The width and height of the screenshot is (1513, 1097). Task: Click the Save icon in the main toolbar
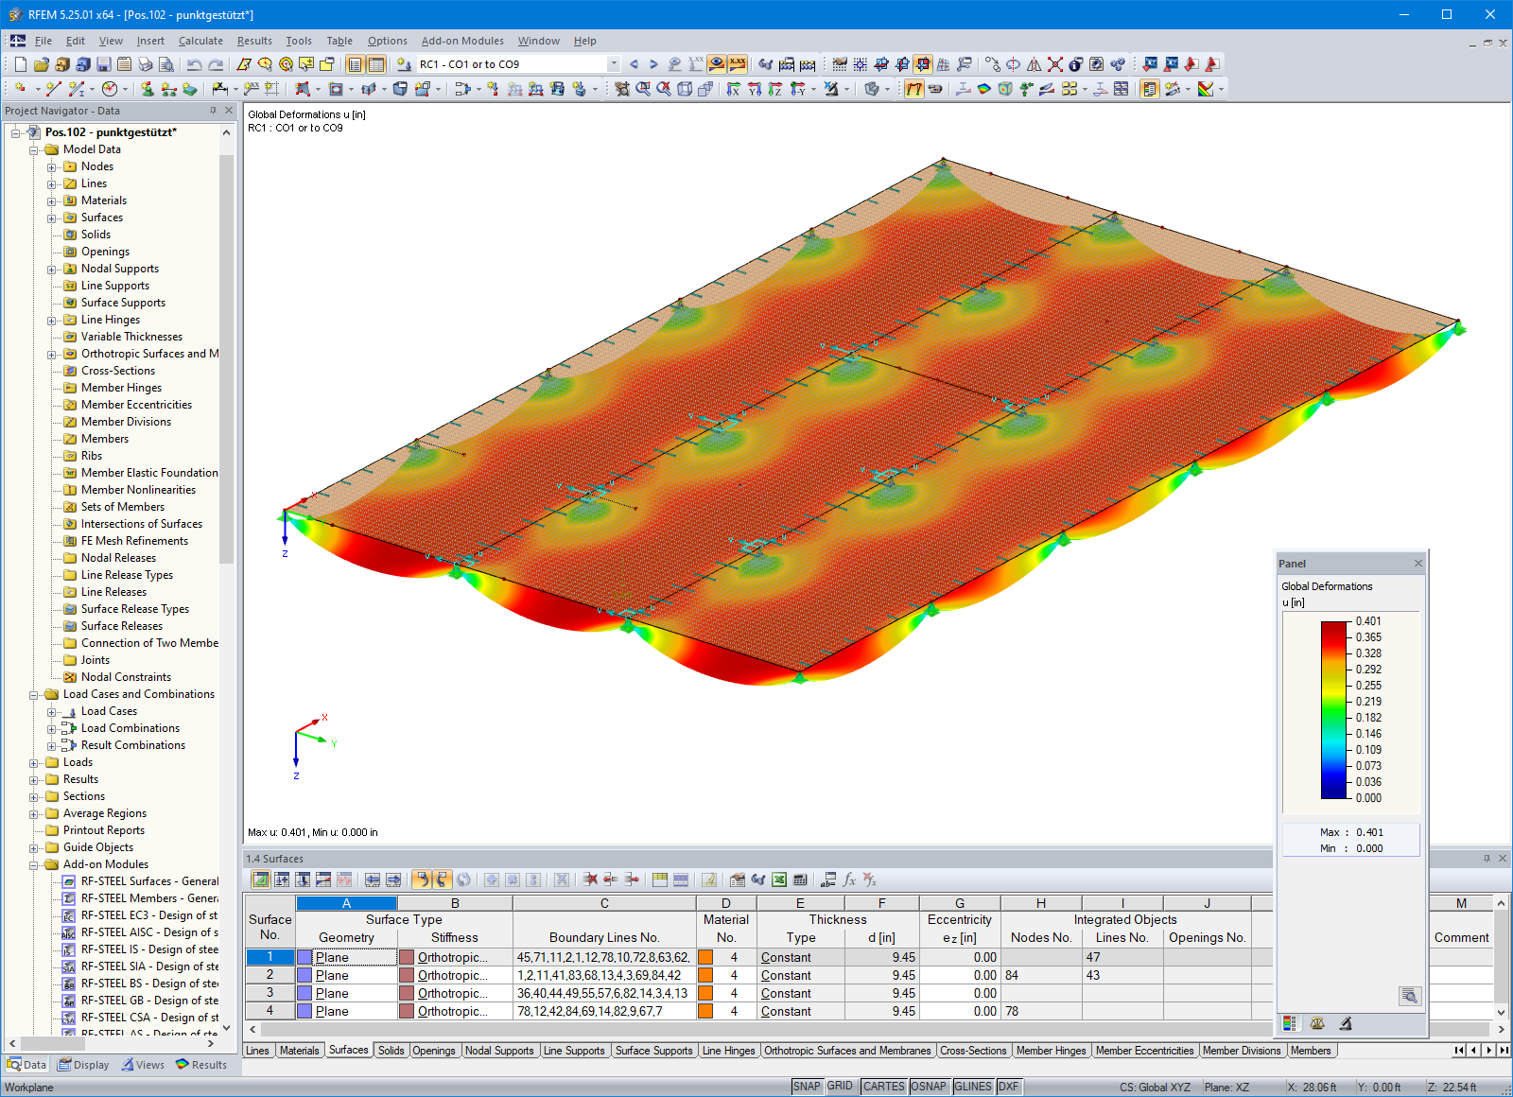(x=103, y=63)
